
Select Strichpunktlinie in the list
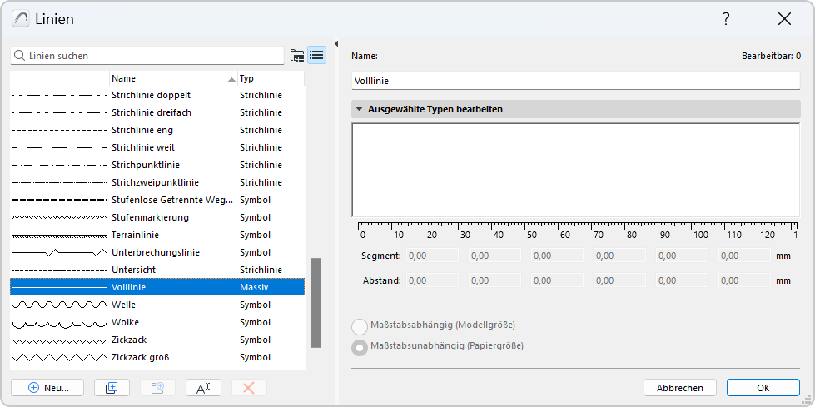[157, 165]
